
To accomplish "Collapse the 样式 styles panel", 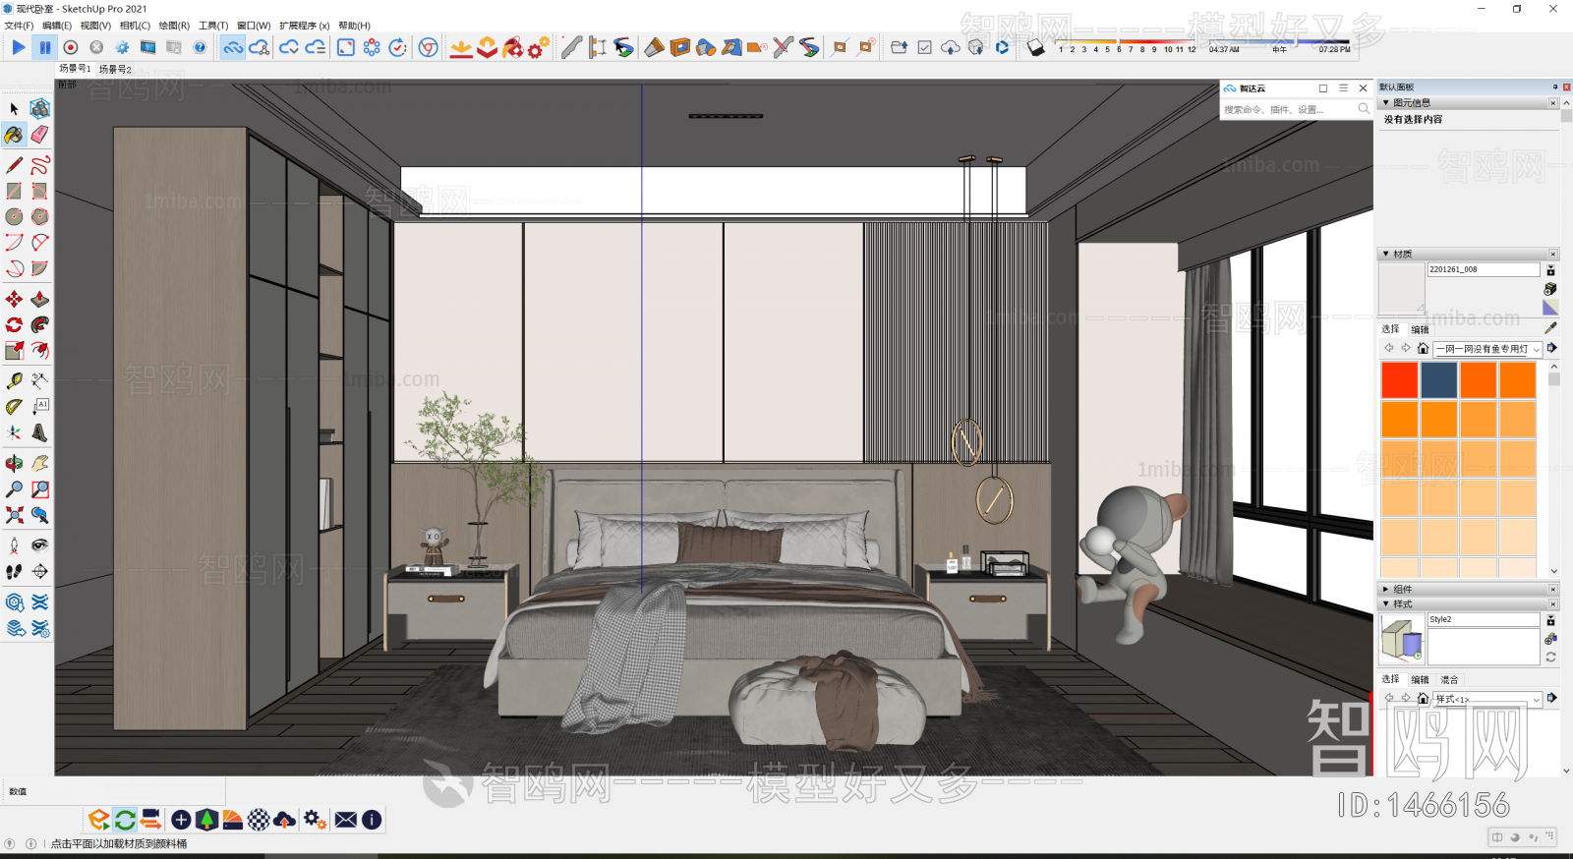I will click(x=1386, y=604).
